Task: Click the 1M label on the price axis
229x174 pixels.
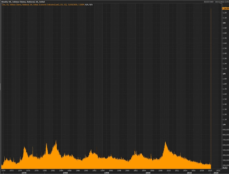Action: pyautogui.click(x=224, y=125)
